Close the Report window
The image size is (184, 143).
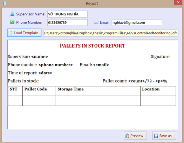point(178,2)
